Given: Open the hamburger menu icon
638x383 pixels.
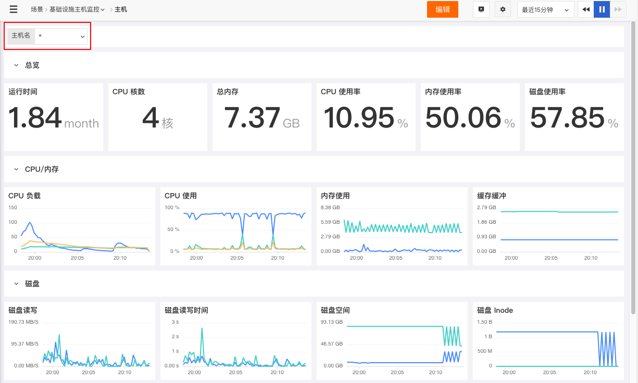Looking at the screenshot, I should [x=14, y=9].
